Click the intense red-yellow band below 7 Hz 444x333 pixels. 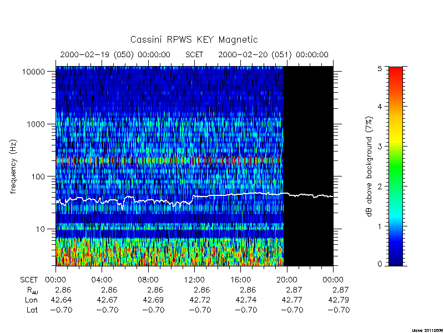tap(169, 252)
